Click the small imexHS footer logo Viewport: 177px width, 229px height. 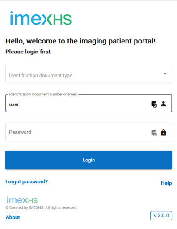coord(22,200)
